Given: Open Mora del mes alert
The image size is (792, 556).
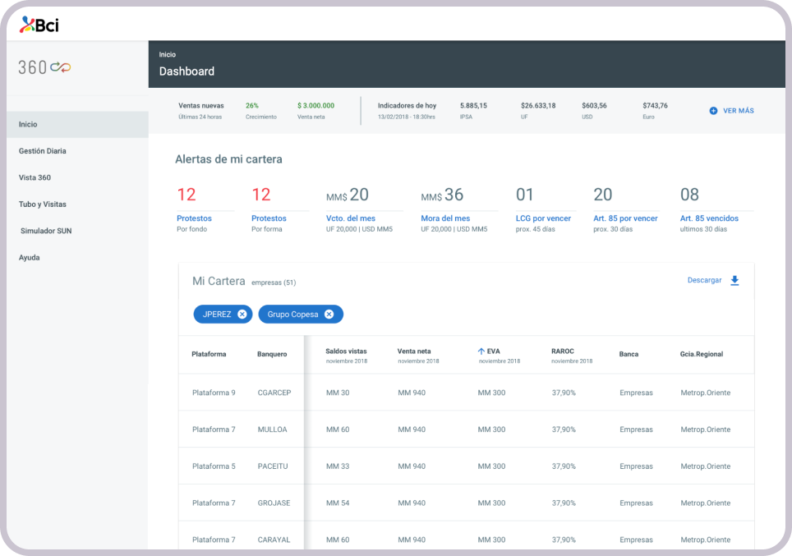Looking at the screenshot, I should (x=445, y=218).
